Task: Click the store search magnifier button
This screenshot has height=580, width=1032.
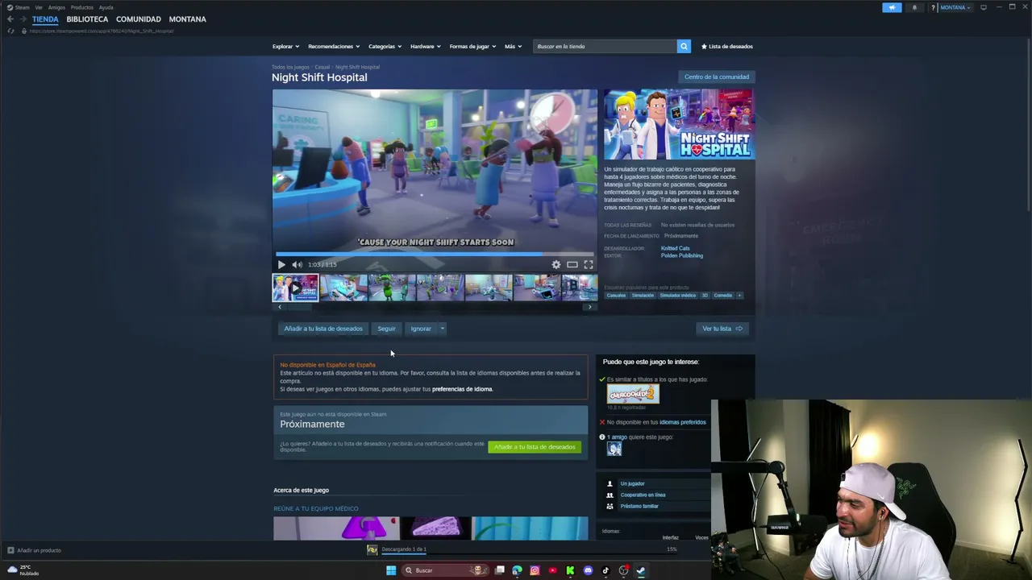Action: pyautogui.click(x=684, y=46)
